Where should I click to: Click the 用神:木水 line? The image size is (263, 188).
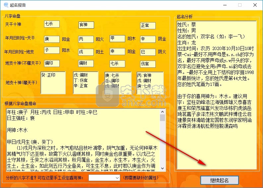17,130
